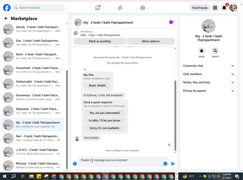The width and height of the screenshot is (243, 180).
Task: Open the circled-person icon in top navigation
Action: click(143, 8)
